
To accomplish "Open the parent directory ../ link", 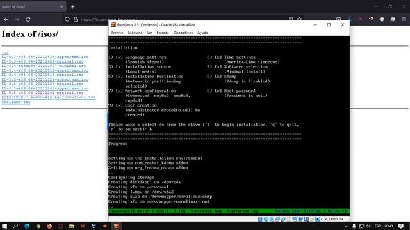I will point(5,52).
